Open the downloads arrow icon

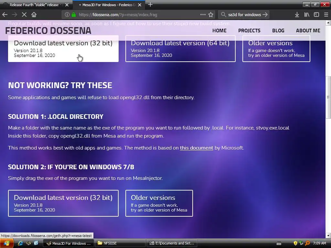297,15
